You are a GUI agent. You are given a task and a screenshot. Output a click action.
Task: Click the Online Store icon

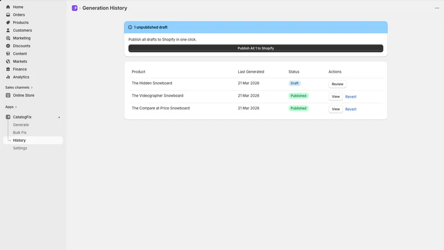pyautogui.click(x=8, y=95)
